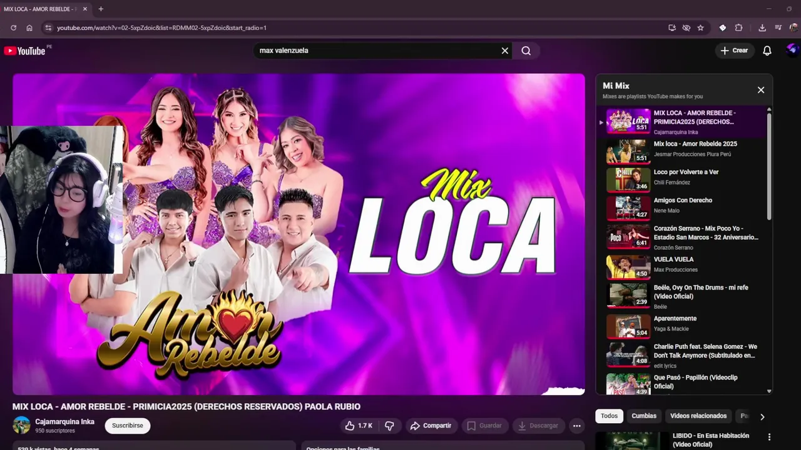Viewport: 801px width, 450px height.
Task: Show more filter chips with right chevron
Action: point(762,416)
